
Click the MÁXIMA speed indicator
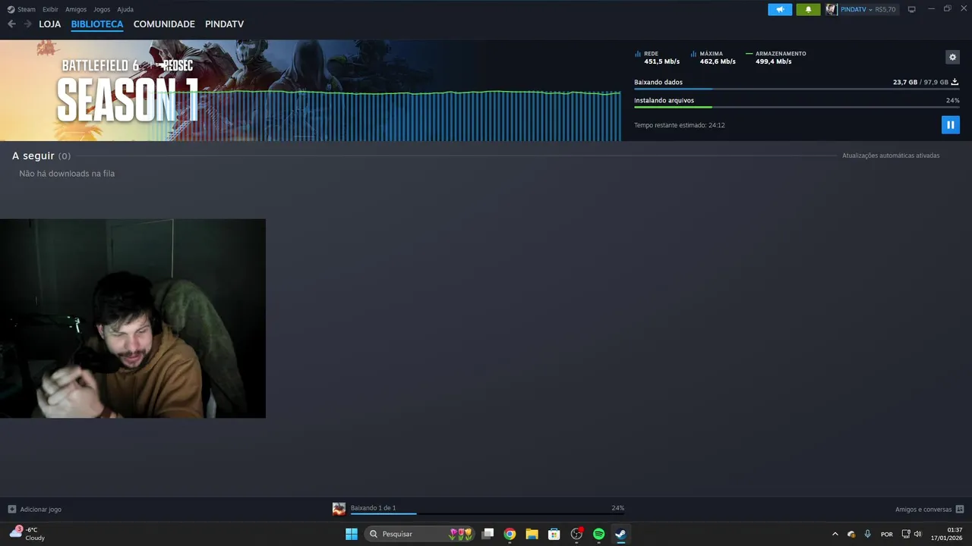713,58
